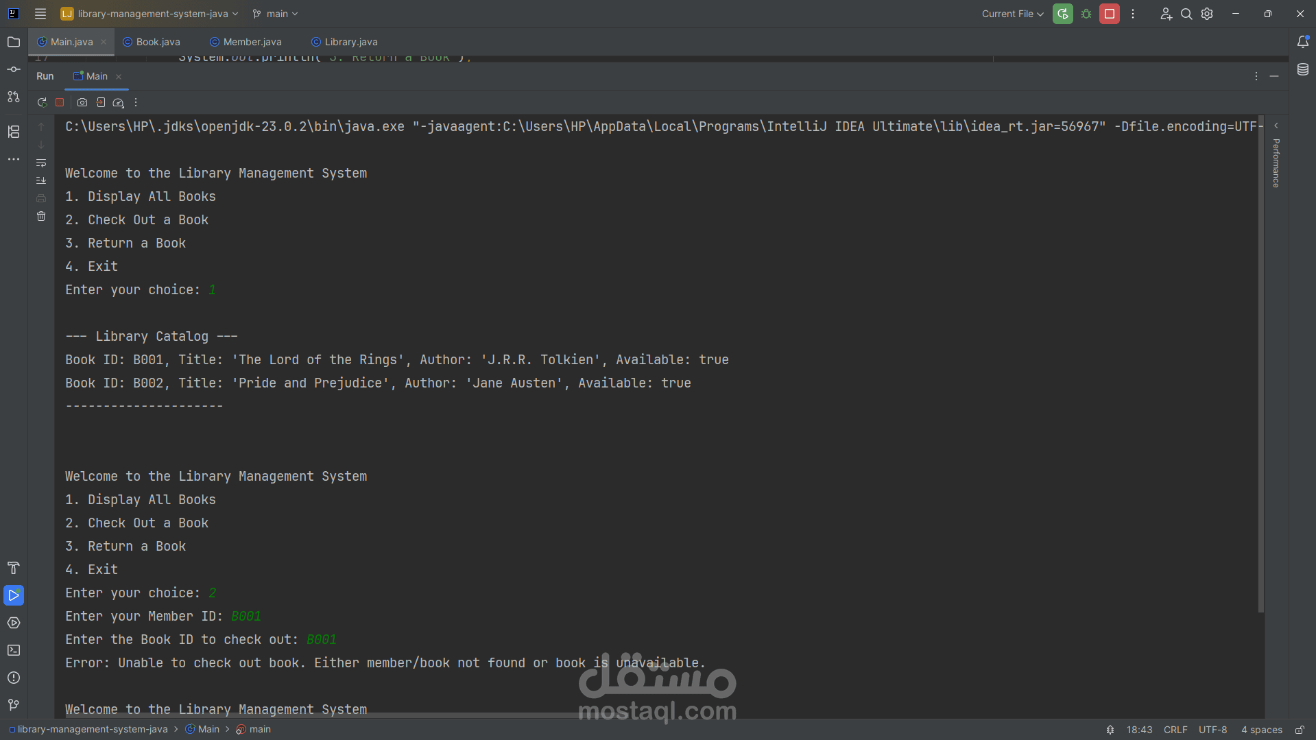Open More Actions next to the Stop button
The image size is (1316, 740).
coord(1133,14)
